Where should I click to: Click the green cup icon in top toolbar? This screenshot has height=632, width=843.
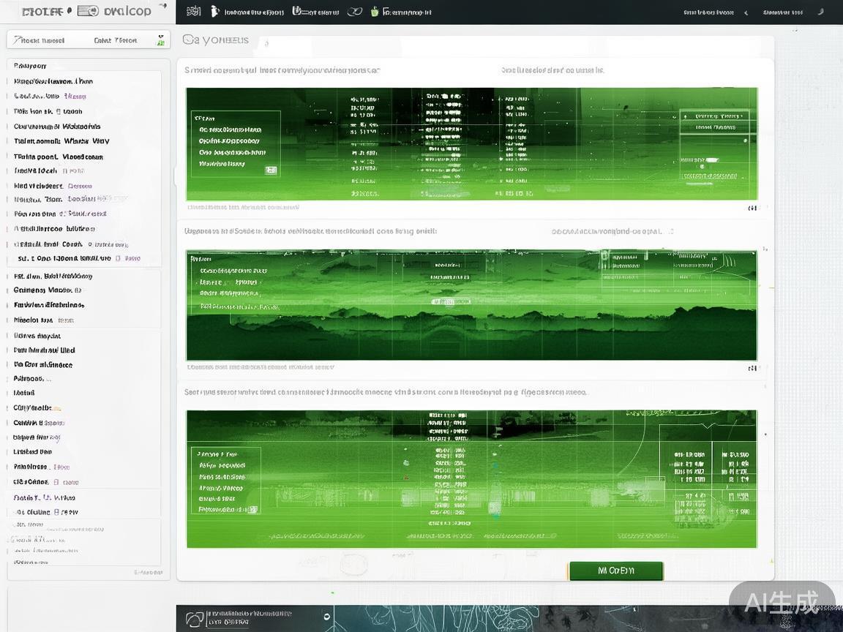click(375, 12)
